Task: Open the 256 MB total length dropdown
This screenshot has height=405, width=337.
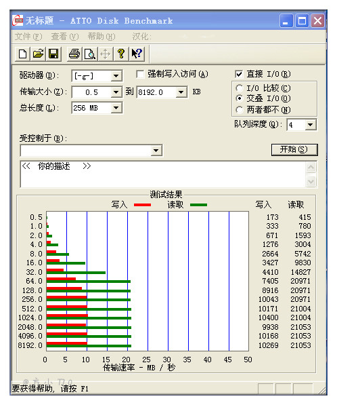Action: 116,108
